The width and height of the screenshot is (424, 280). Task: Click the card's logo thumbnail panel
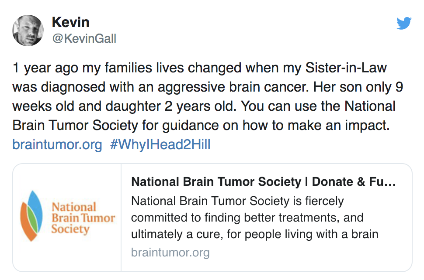(x=67, y=217)
